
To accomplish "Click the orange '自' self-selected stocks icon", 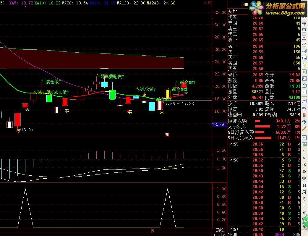I will [x=304, y=72].
